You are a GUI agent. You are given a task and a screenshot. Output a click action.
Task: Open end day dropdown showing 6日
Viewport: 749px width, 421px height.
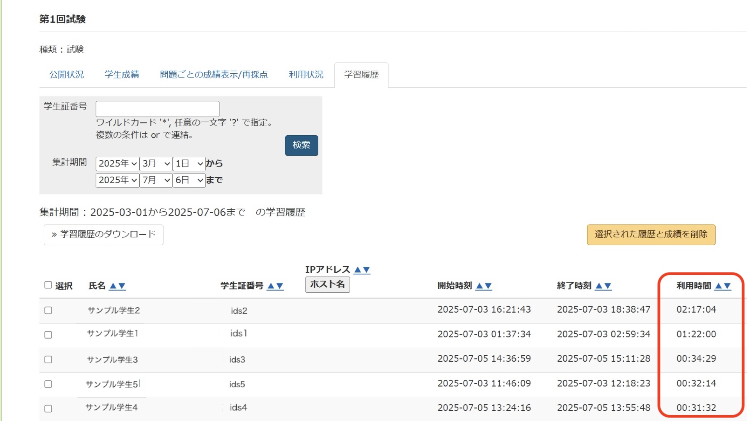(189, 180)
